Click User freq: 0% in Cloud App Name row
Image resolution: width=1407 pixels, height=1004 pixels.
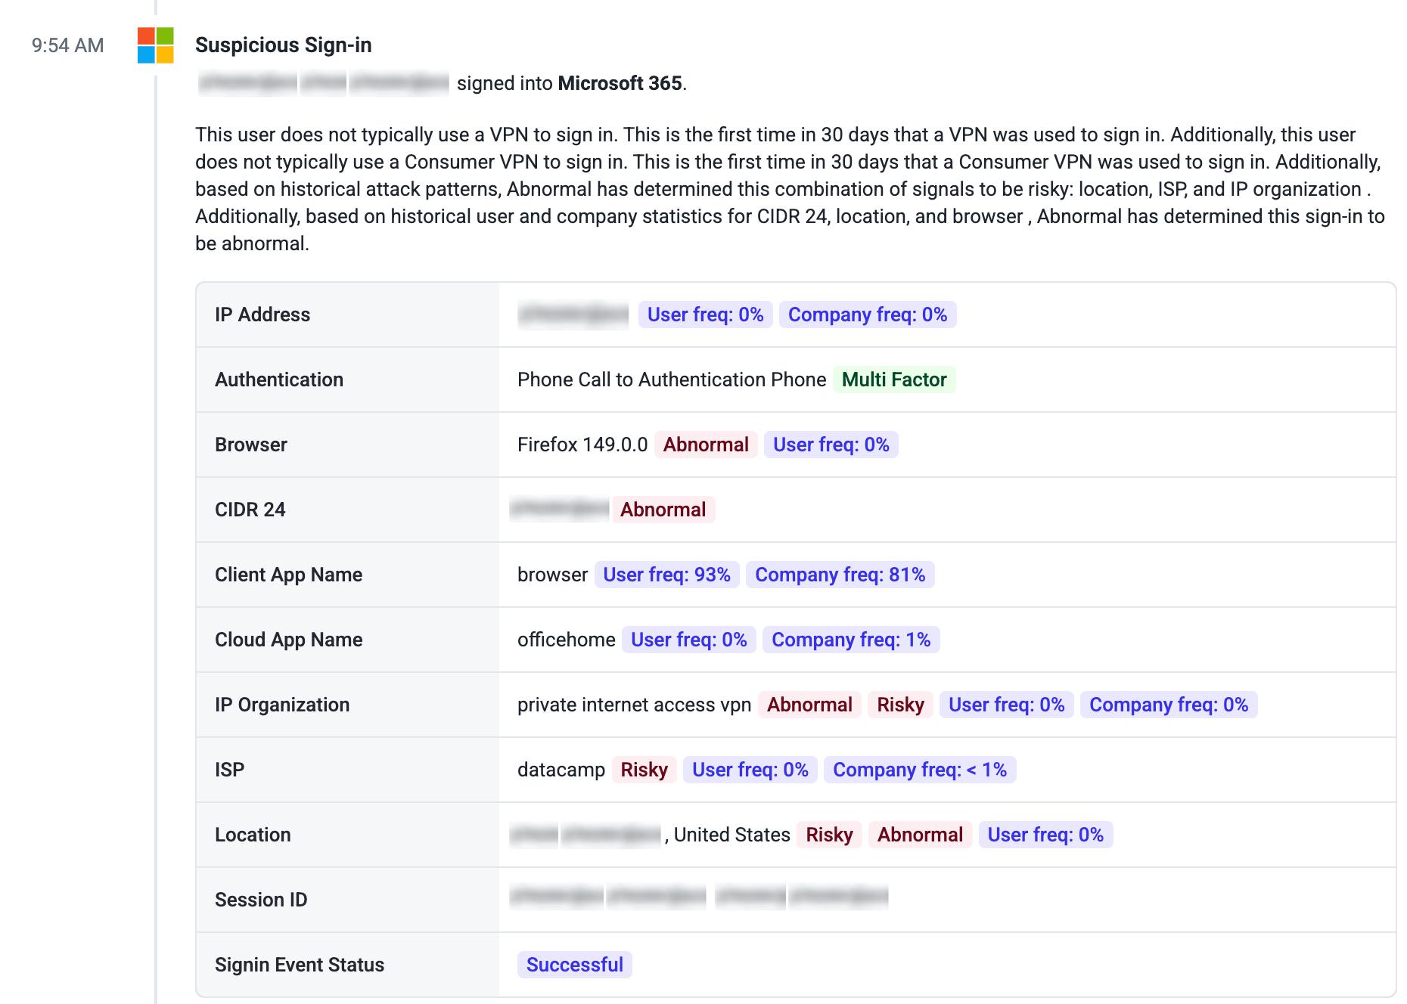689,640
